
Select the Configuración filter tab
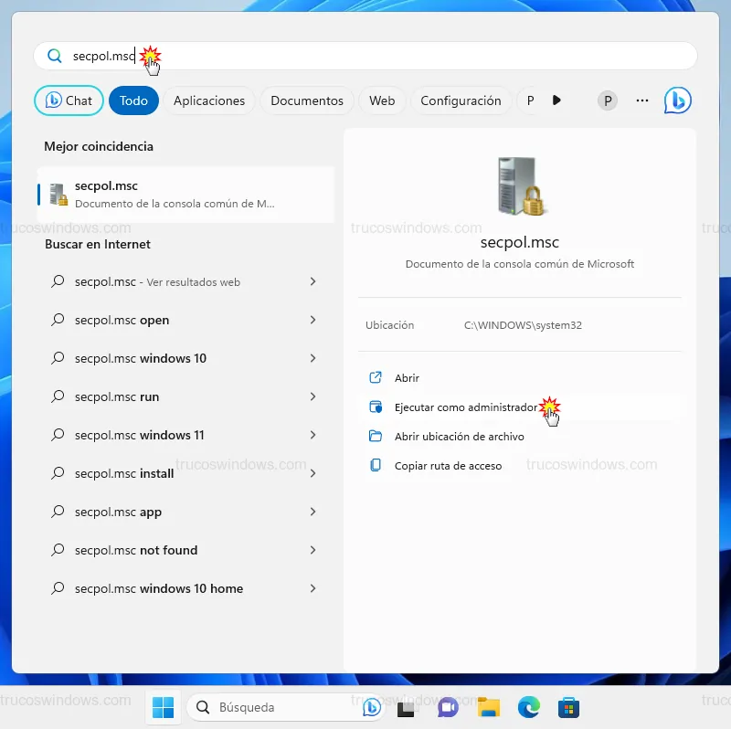(461, 100)
